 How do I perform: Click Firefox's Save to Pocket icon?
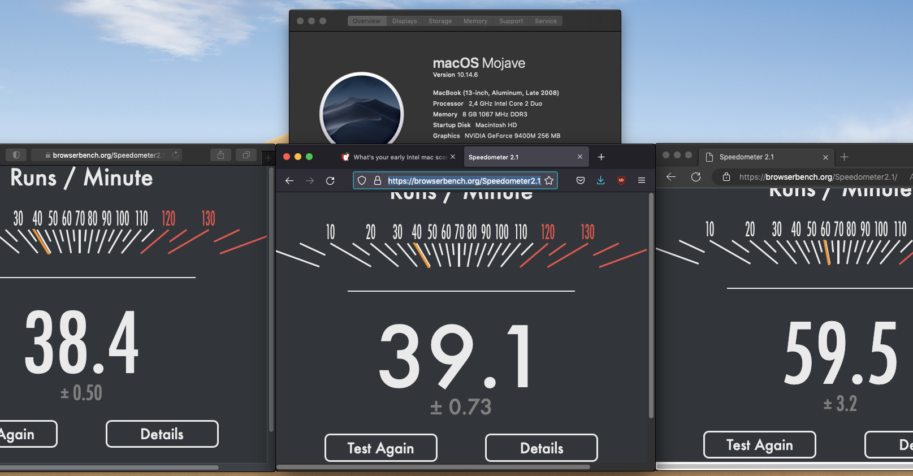581,180
